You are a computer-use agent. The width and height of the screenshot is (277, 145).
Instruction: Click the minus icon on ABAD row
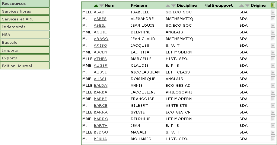tap(273, 12)
